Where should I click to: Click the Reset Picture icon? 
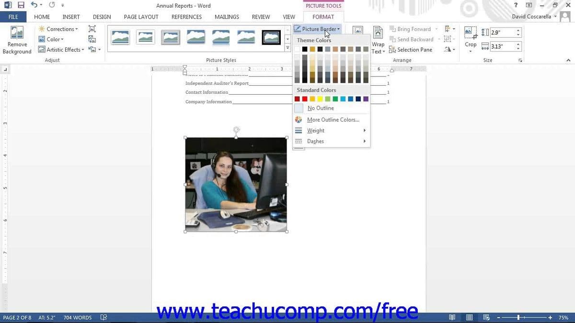(x=92, y=49)
